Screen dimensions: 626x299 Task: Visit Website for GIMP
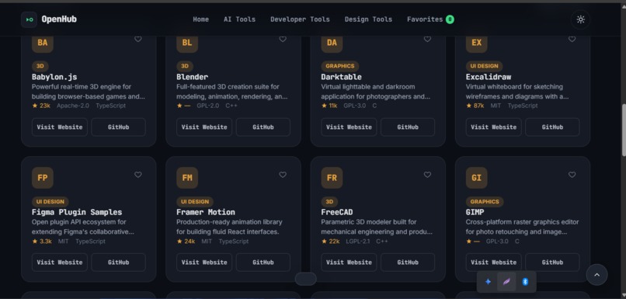pyautogui.click(x=494, y=262)
